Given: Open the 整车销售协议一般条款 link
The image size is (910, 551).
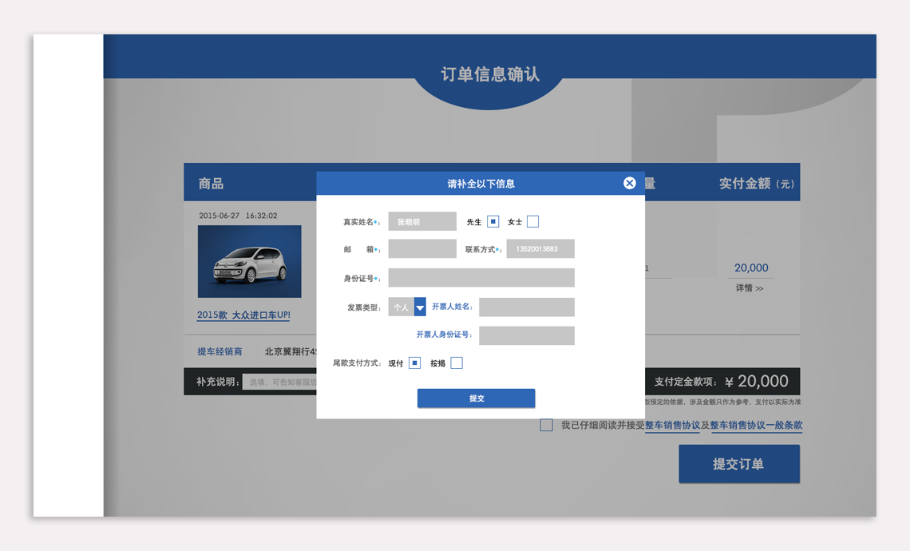Looking at the screenshot, I should 756,426.
